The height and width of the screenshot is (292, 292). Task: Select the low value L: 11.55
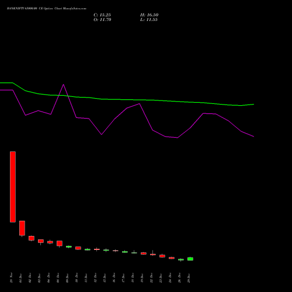149,20
